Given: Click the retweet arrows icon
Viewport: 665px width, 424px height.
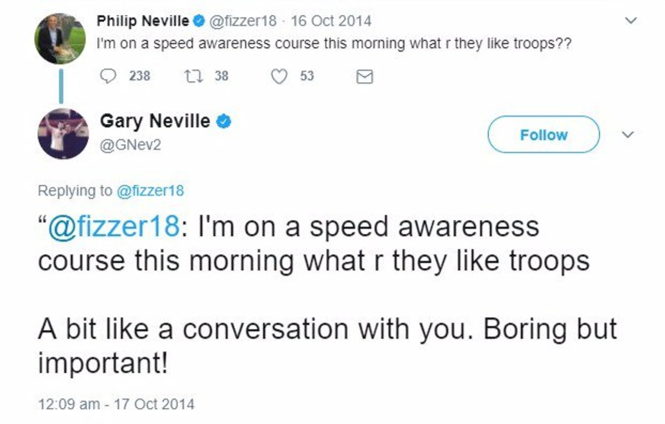Looking at the screenshot, I should [x=194, y=76].
